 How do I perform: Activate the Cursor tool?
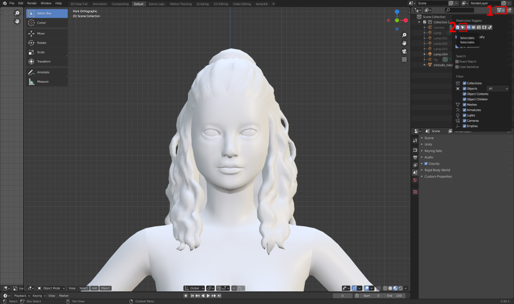[x=47, y=23]
